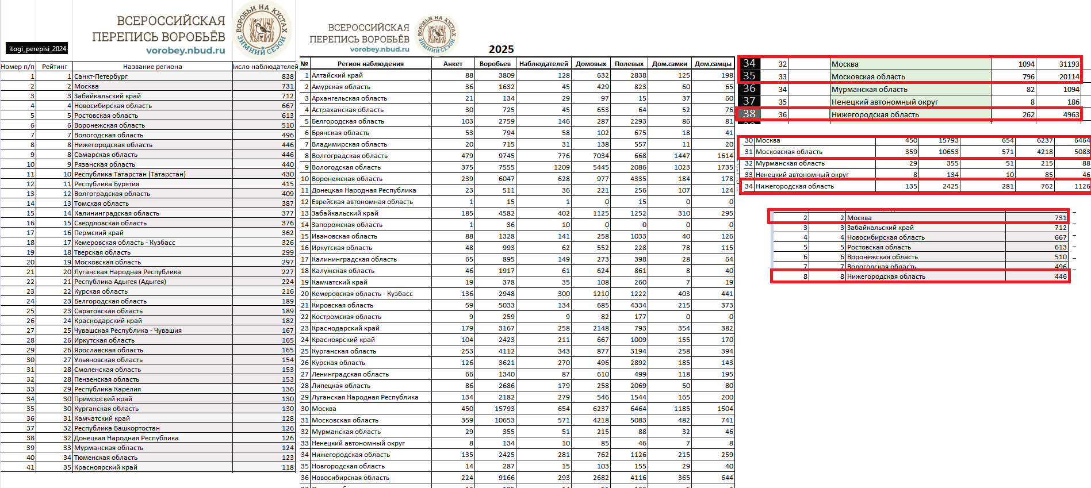Screen dimensions: 1091x488
Task: Select the itogi_perepisi_2024 file label
Action: [38, 48]
